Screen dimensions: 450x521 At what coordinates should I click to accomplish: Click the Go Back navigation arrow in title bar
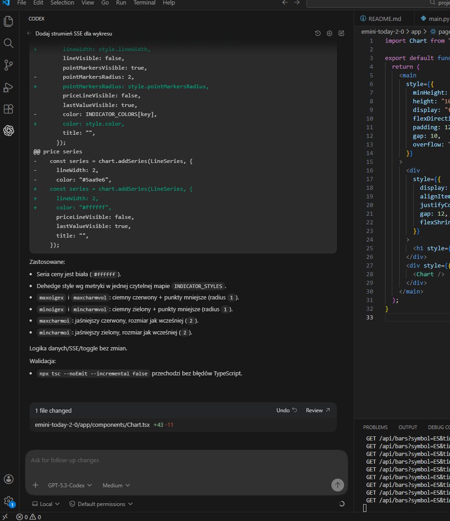pyautogui.click(x=285, y=3)
